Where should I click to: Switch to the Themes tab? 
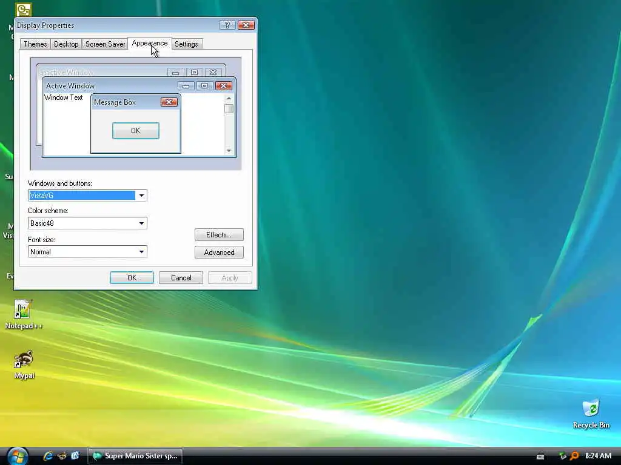coord(35,44)
